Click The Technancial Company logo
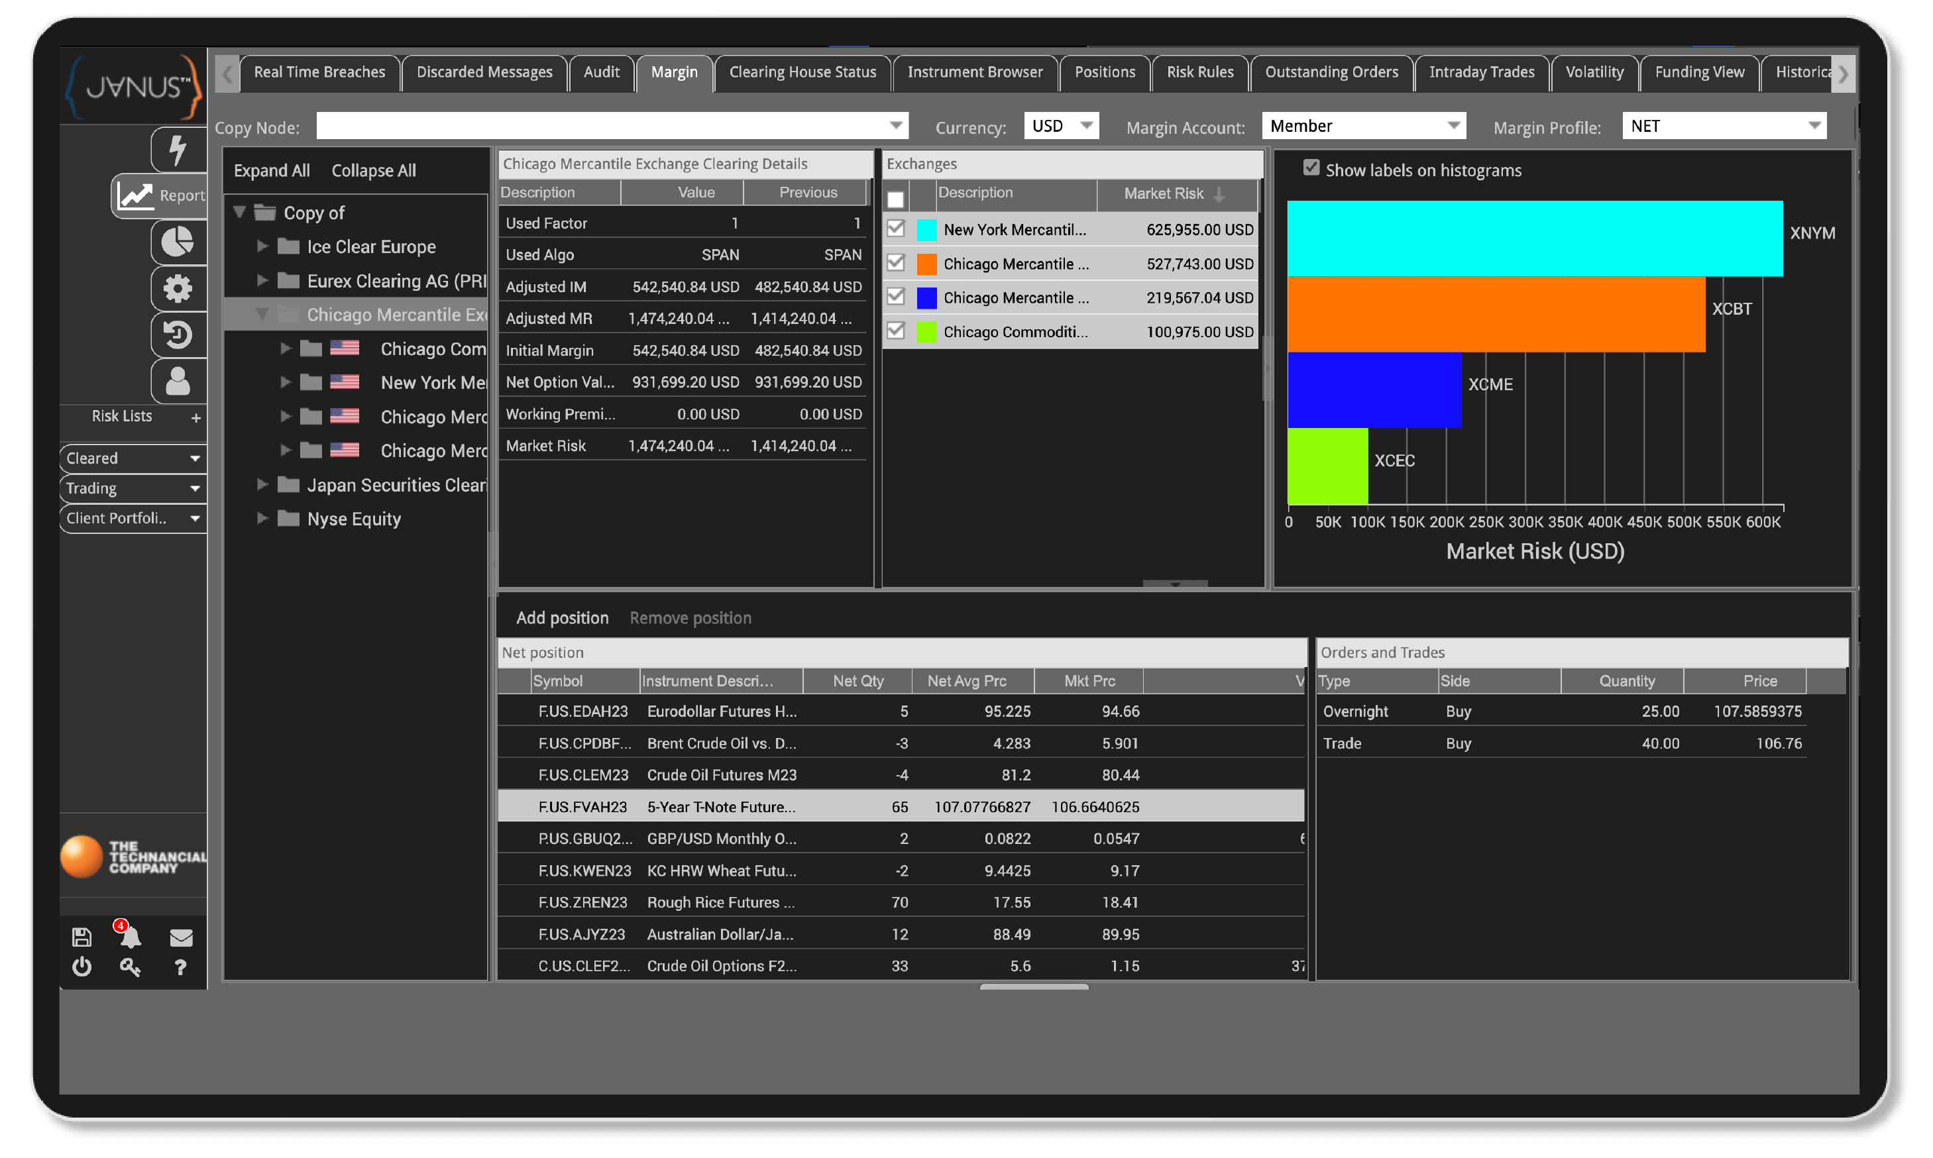 133,857
